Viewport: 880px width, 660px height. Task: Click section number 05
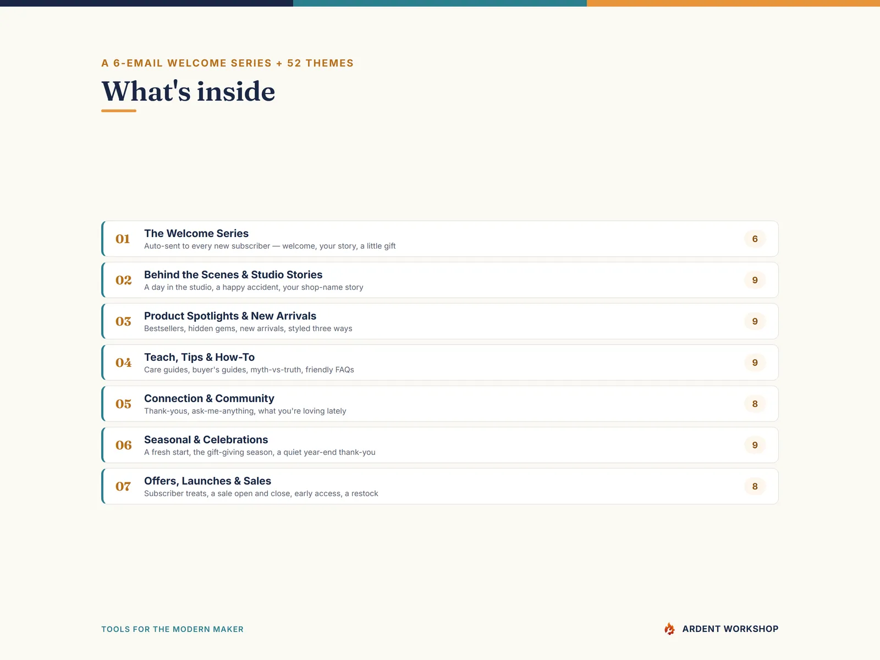[123, 404]
